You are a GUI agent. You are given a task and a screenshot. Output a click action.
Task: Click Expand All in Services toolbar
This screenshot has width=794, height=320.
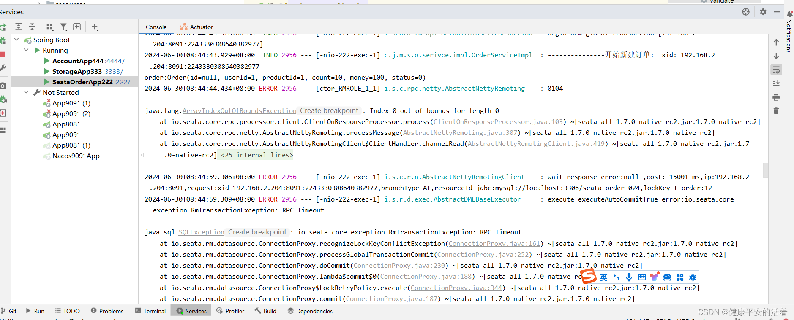click(19, 27)
